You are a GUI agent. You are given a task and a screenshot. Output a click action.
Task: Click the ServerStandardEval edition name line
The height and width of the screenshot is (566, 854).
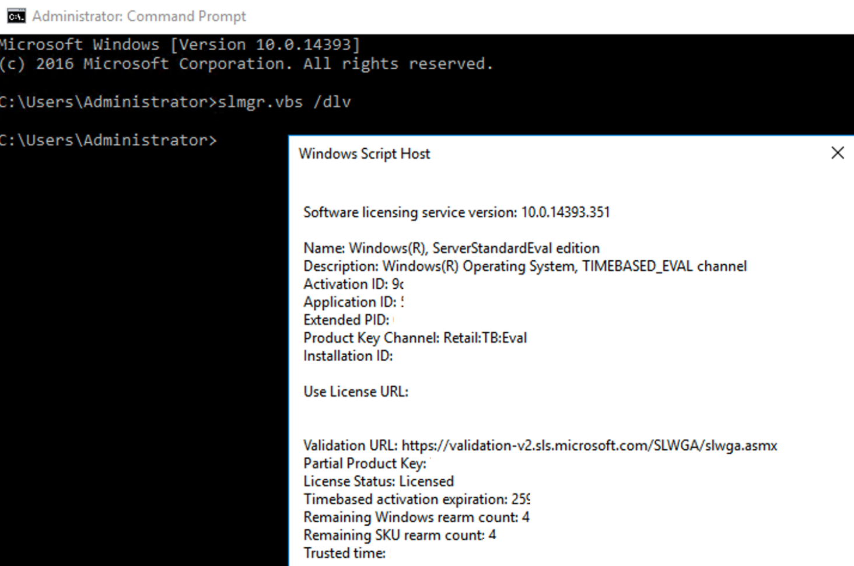(x=452, y=249)
